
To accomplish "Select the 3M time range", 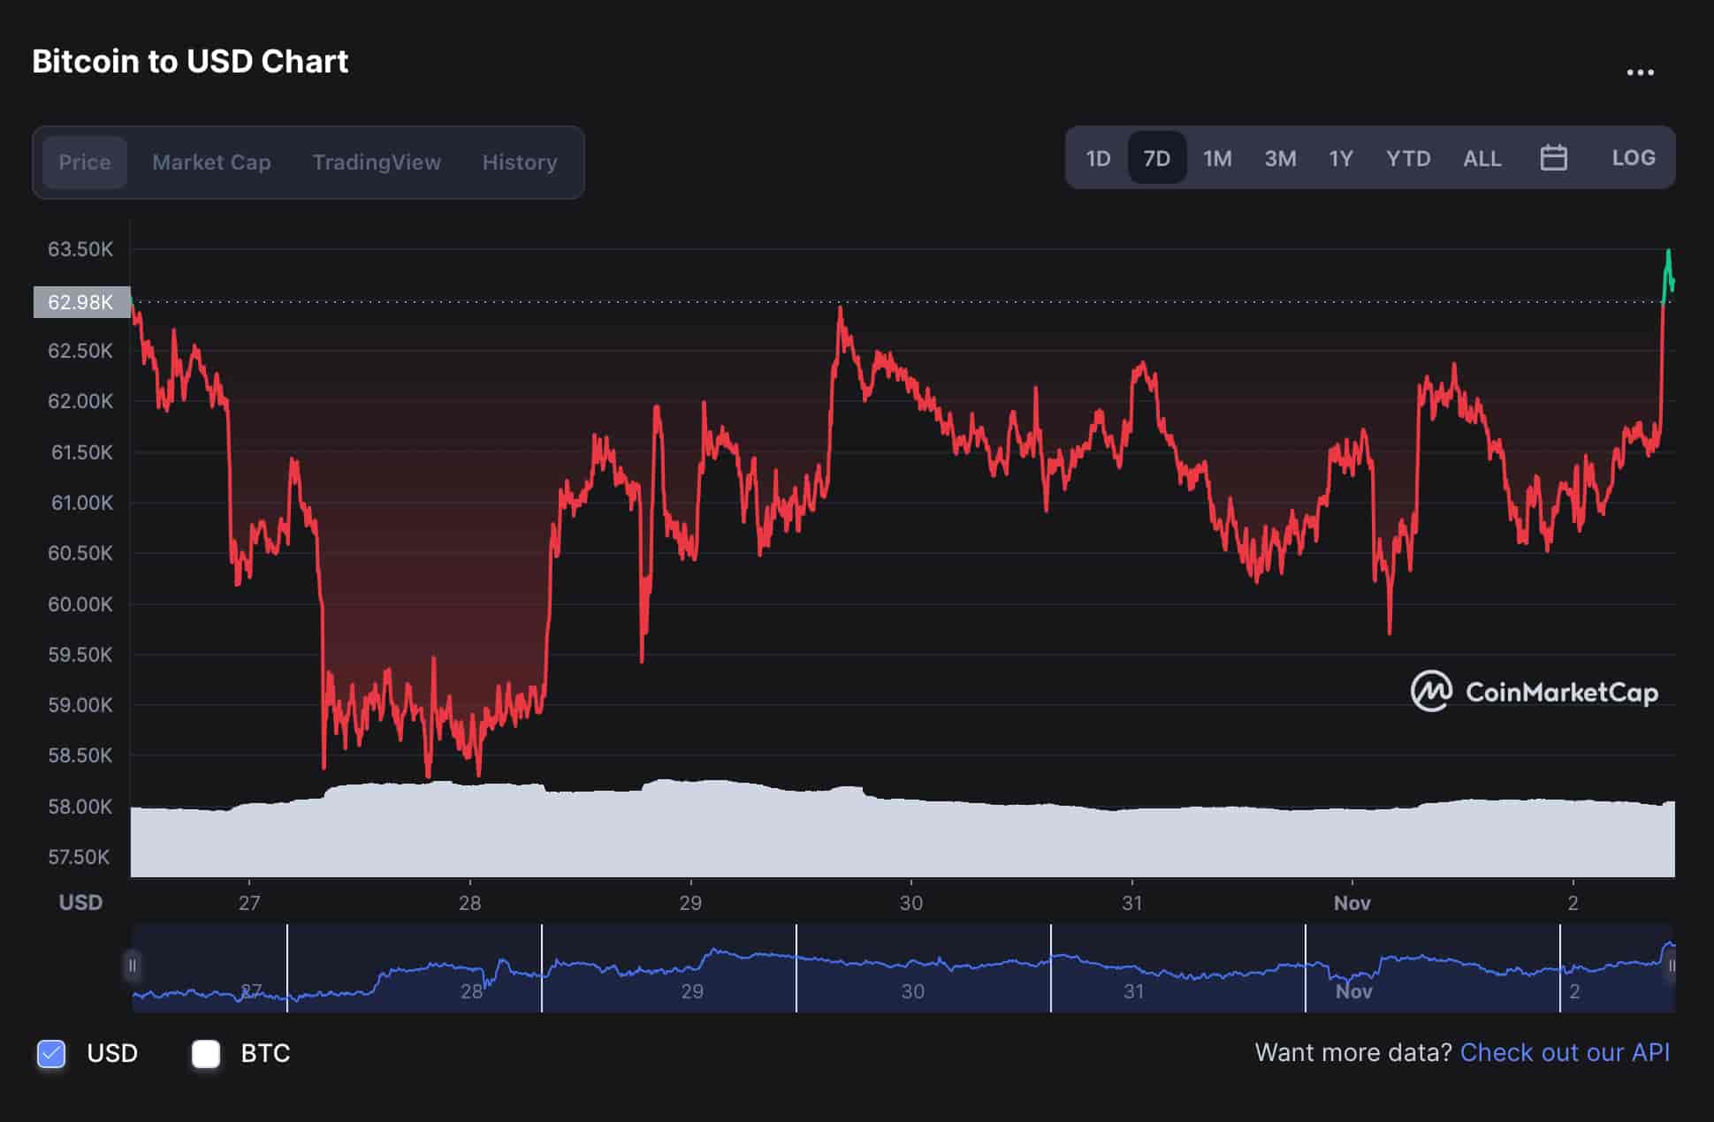I will pos(1279,158).
